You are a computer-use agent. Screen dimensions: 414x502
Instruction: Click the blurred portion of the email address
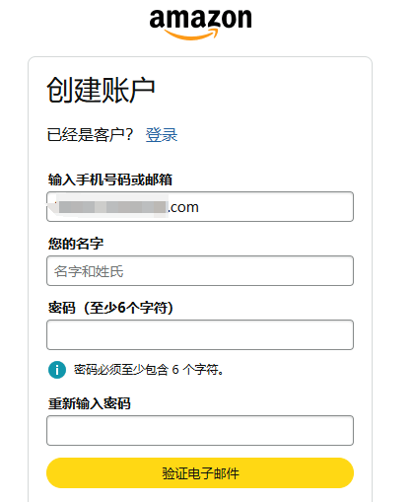(110, 206)
